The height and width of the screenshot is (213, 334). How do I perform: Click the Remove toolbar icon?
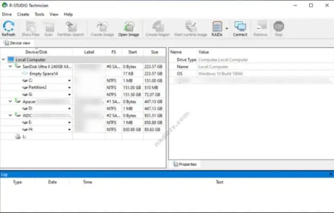(261, 29)
